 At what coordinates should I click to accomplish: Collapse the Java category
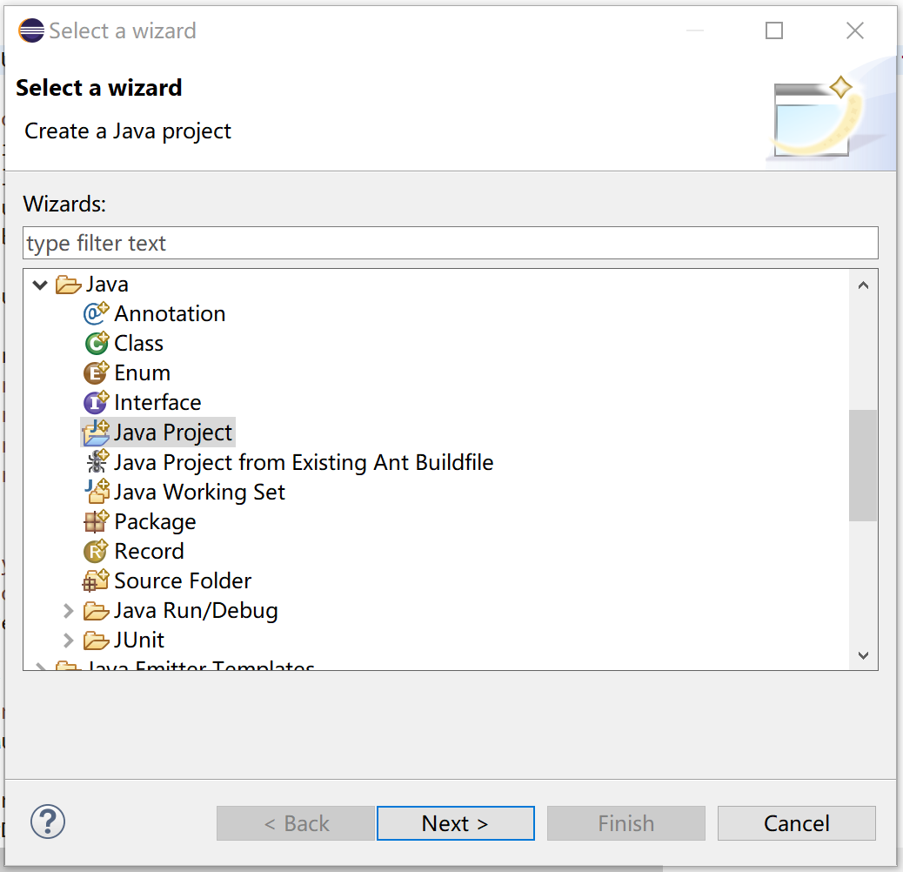point(40,284)
